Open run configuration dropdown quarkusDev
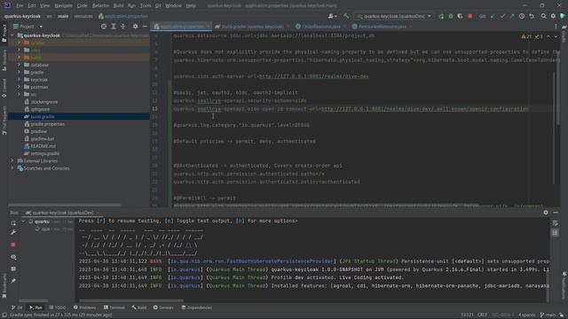 [394, 16]
